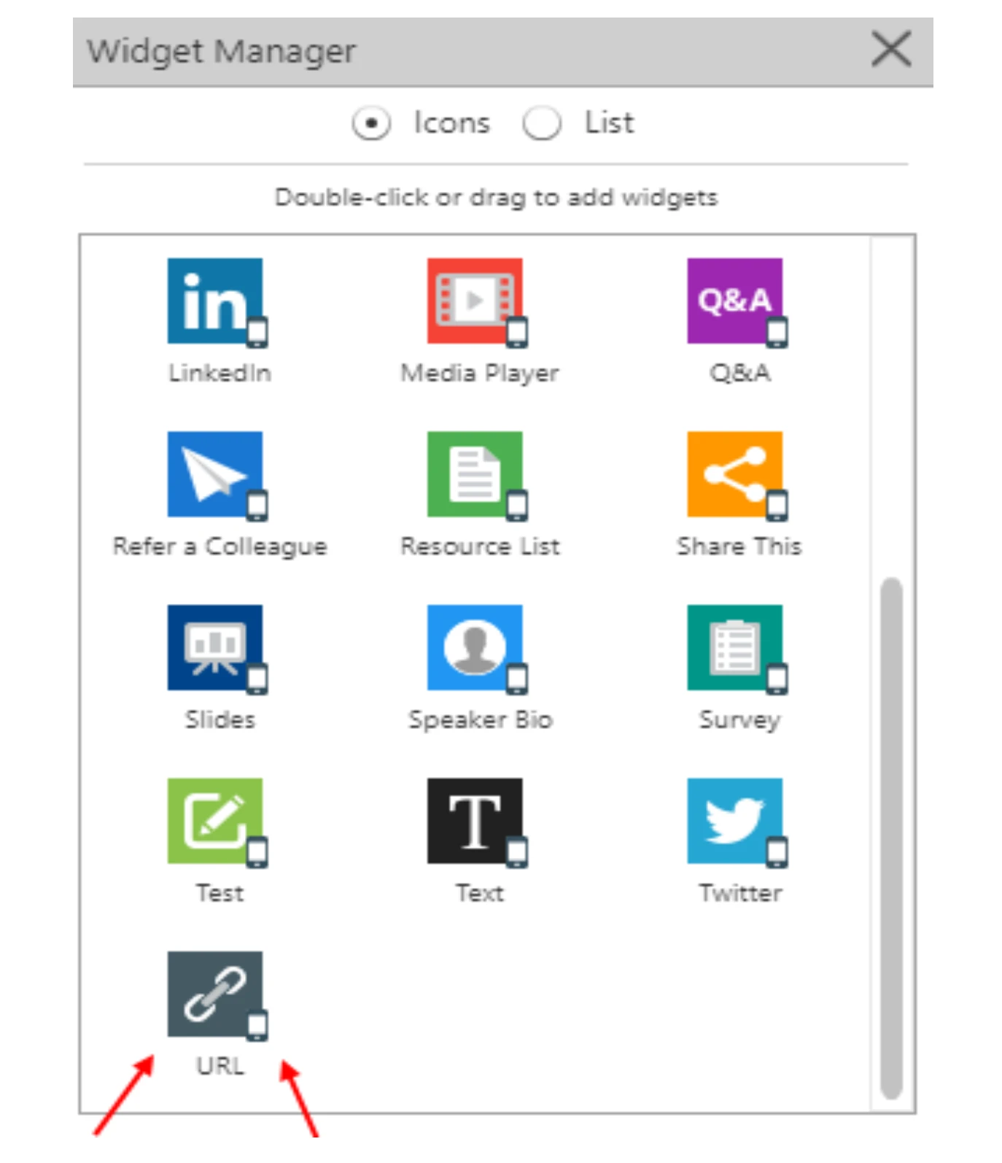Click the 'Slides' label text

pos(220,719)
